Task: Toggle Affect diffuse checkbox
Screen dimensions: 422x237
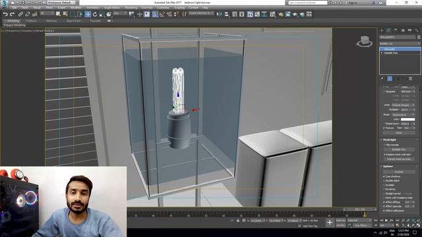Action: click(x=384, y=202)
